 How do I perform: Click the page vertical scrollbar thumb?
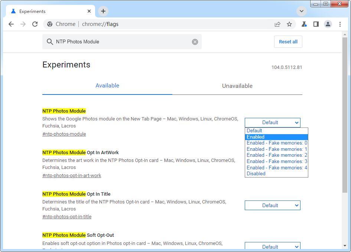[345, 115]
